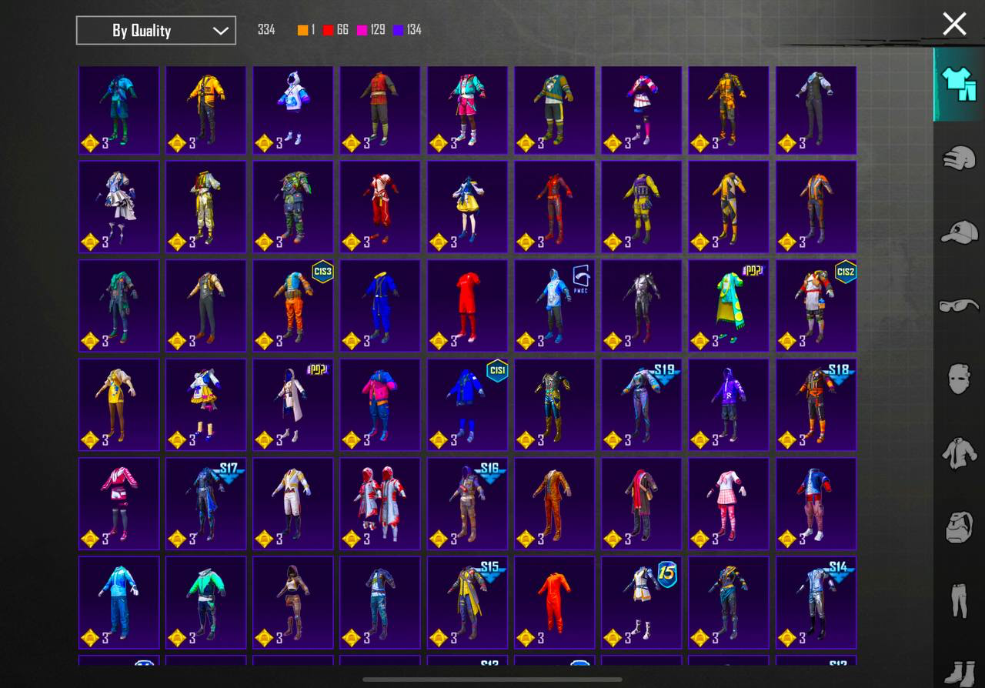
Task: Select the yellow puffer jacket outfit in the first row
Action: 206,110
